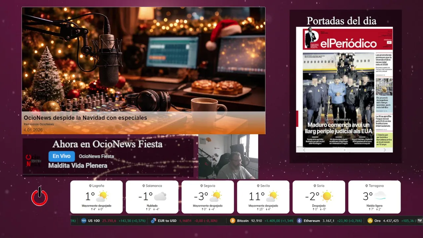Click the TradingView logo in the ticker bar

(420, 220)
